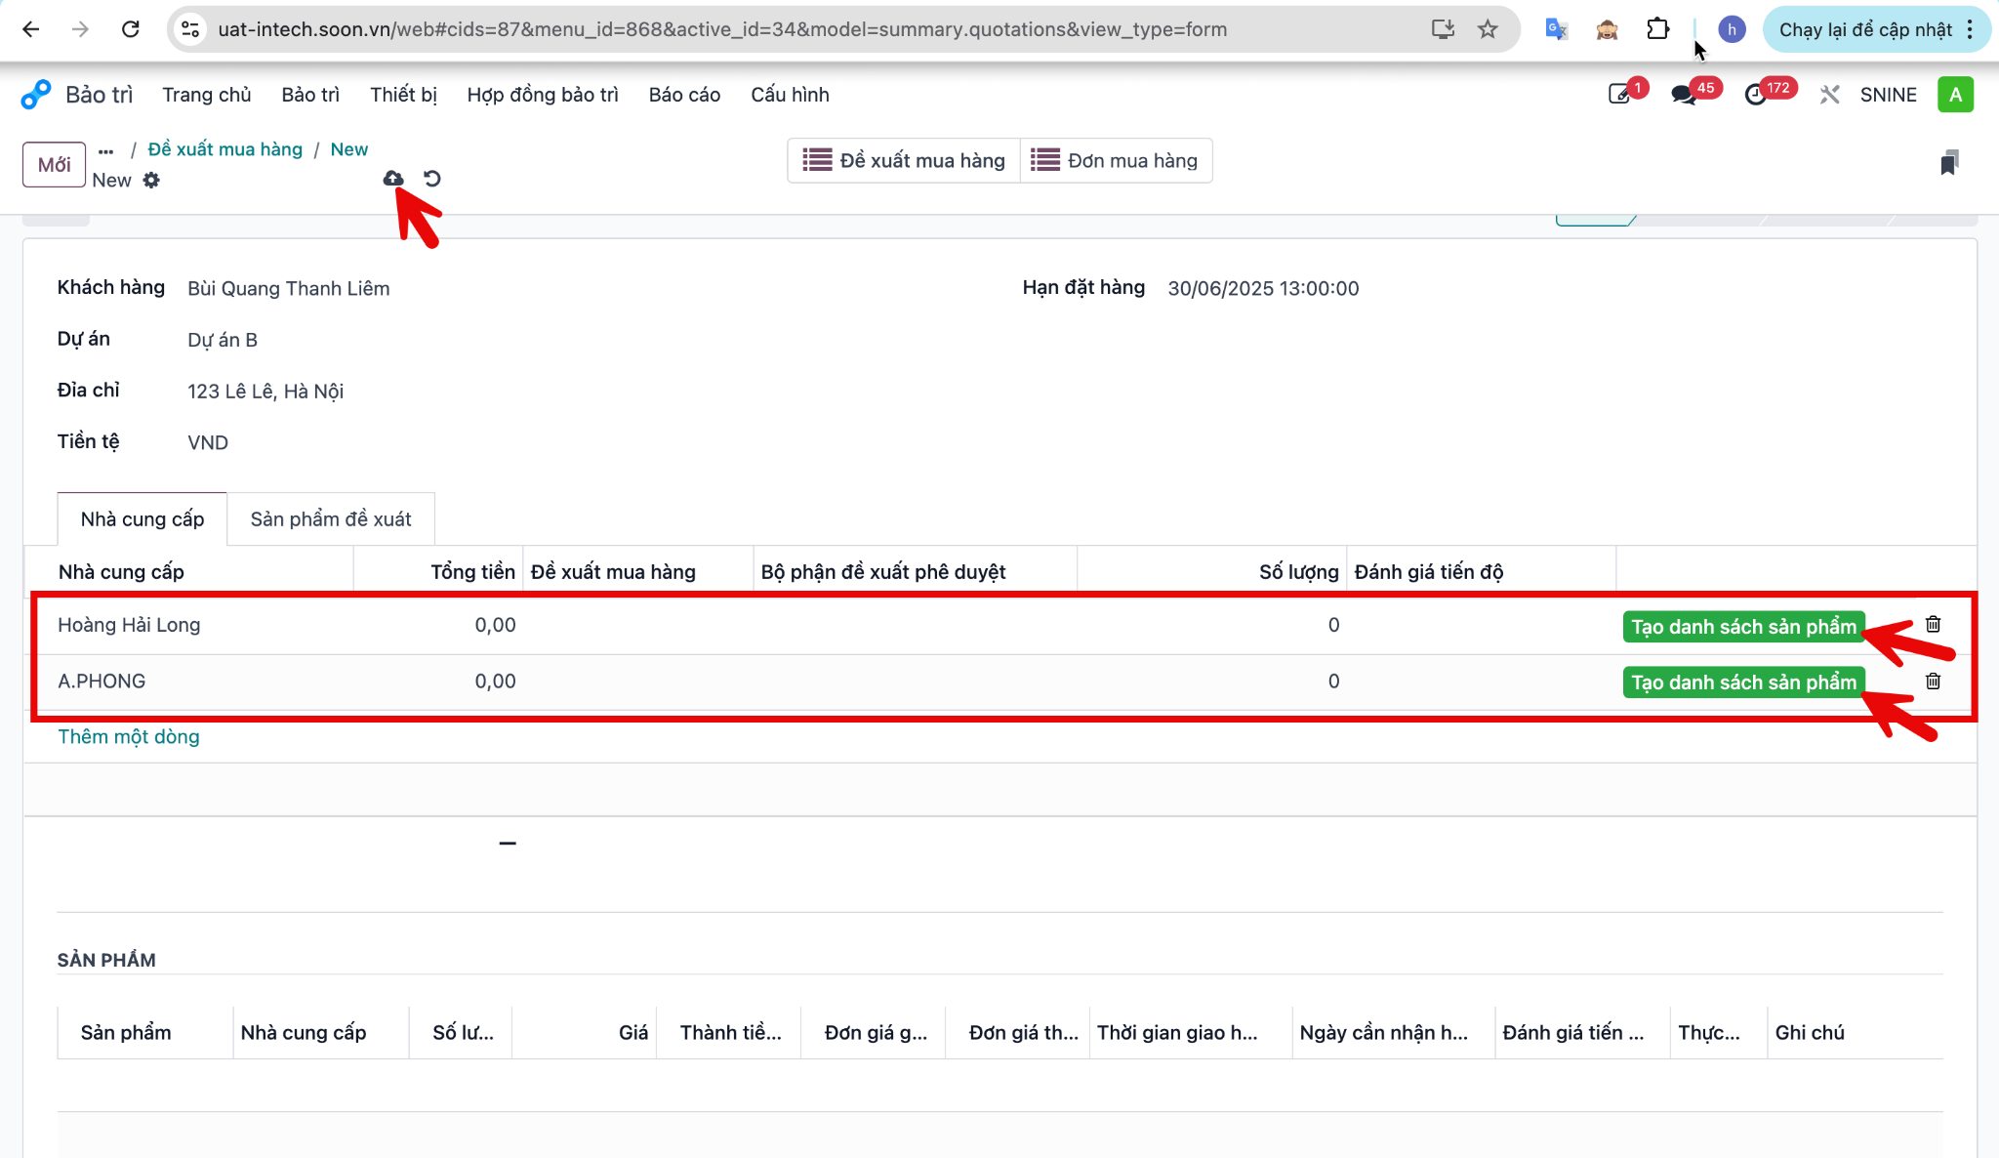
Task: Reload the page with the refresh icon
Action: (x=131, y=29)
